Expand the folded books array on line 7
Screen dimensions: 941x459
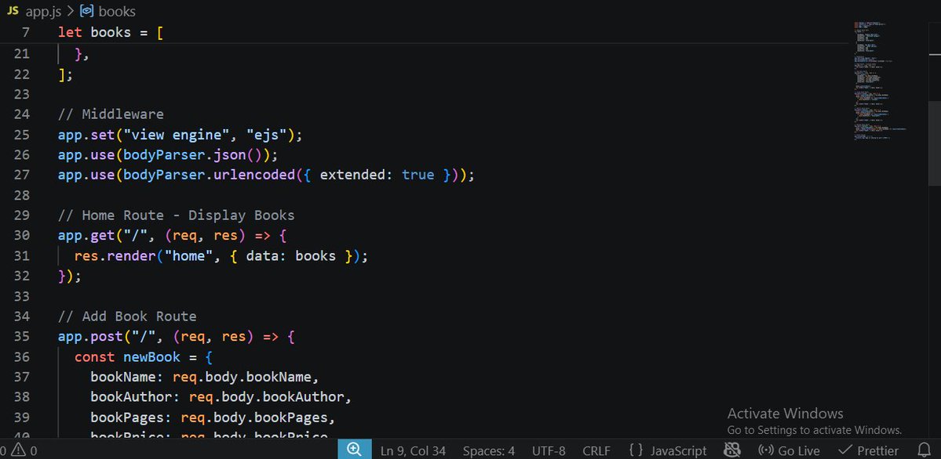[x=46, y=32]
